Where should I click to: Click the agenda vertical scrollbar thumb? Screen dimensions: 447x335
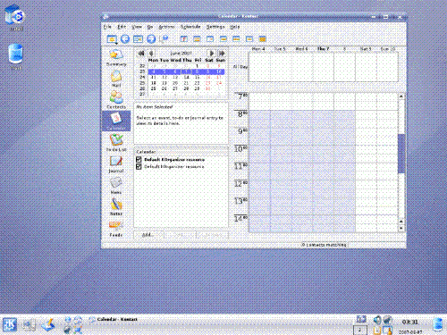401,154
